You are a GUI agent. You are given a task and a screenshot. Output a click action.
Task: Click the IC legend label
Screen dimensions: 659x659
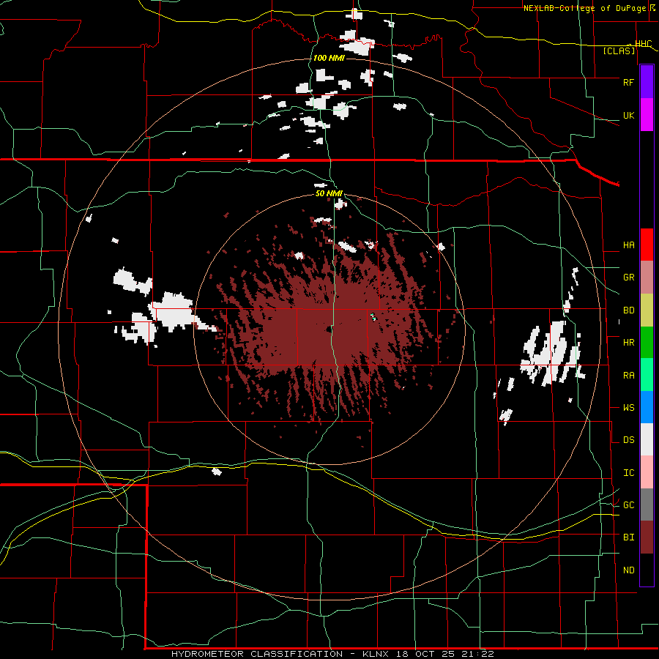click(628, 473)
